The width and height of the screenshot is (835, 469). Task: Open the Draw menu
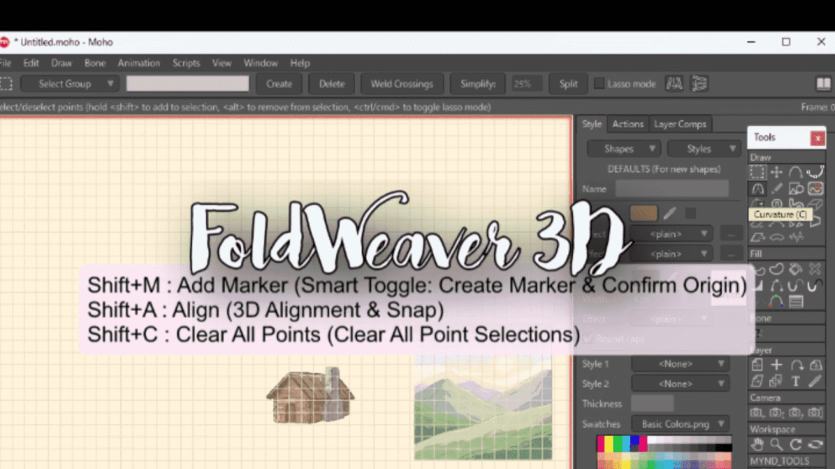click(62, 63)
